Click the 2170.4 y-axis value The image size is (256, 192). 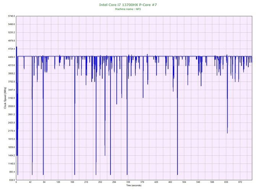point(11,131)
